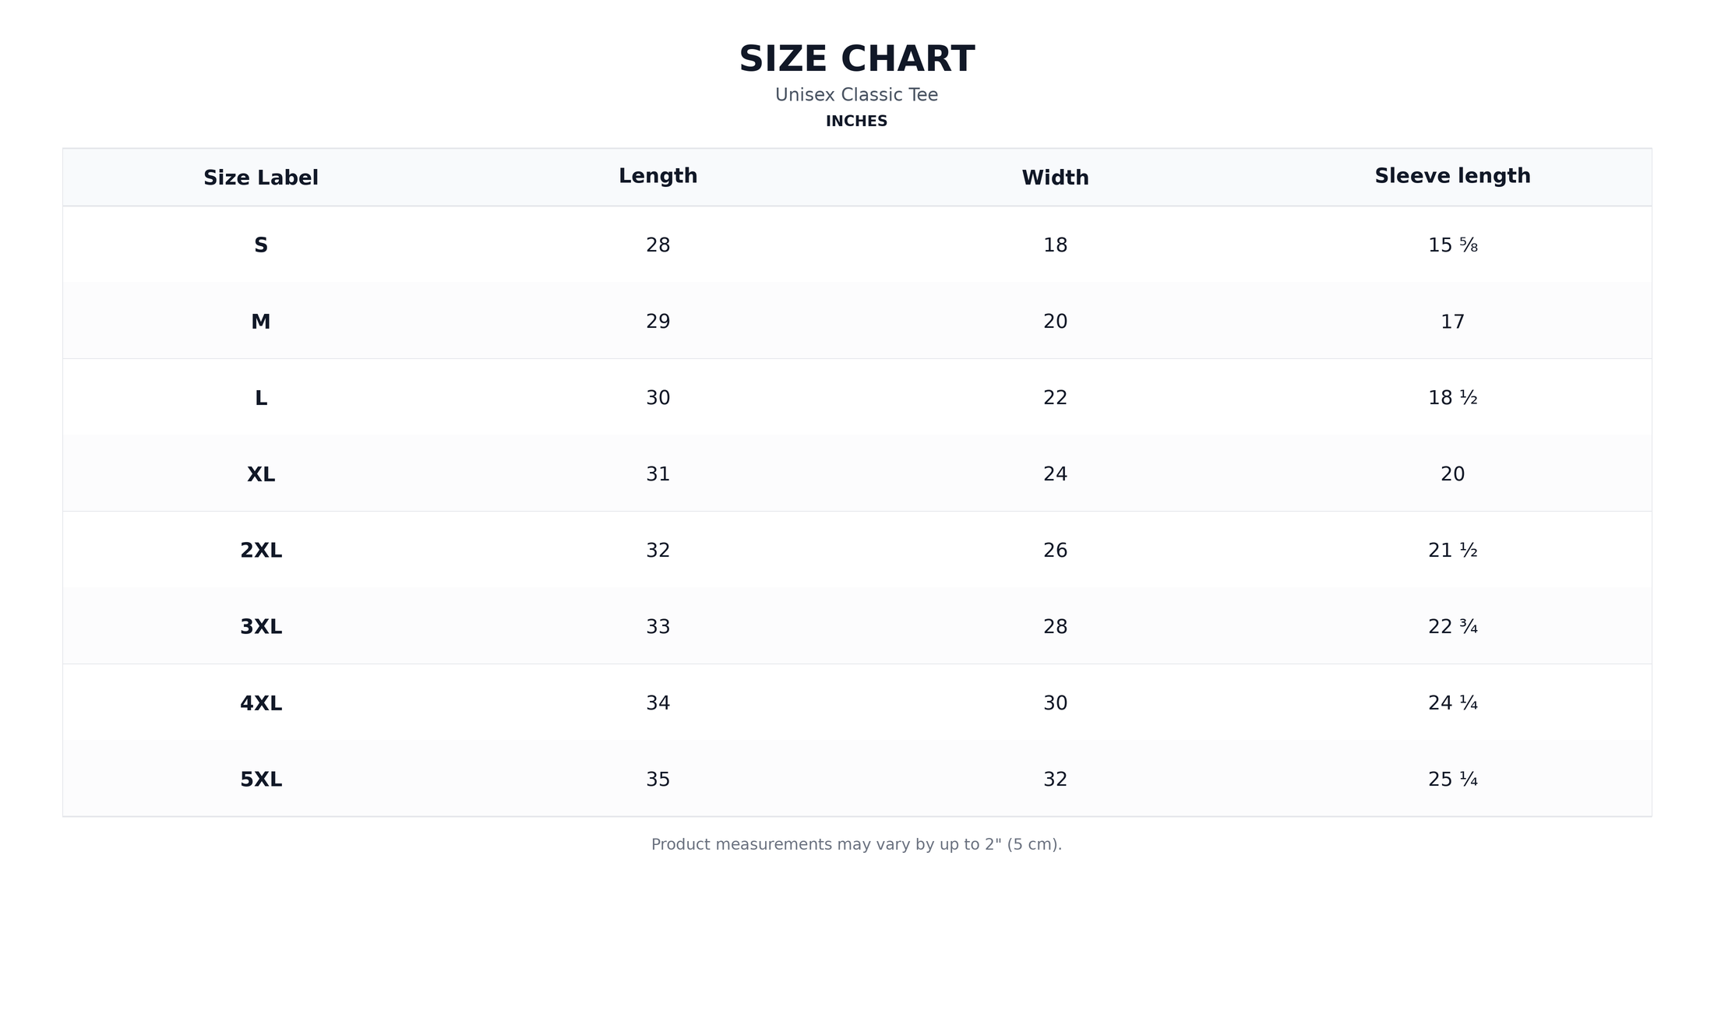
Task: Click the Length column header
Action: click(658, 176)
